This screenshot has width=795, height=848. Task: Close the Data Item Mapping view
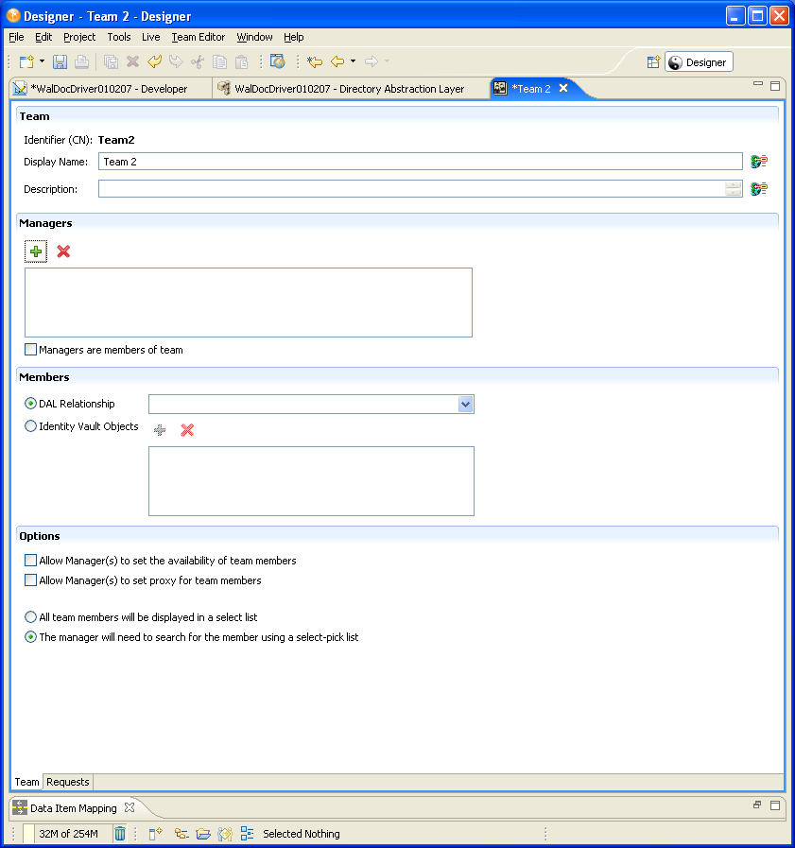click(130, 807)
